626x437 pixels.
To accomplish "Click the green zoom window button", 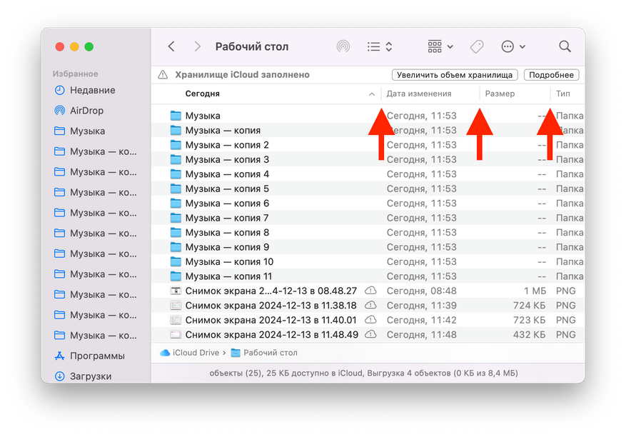I will 89,46.
